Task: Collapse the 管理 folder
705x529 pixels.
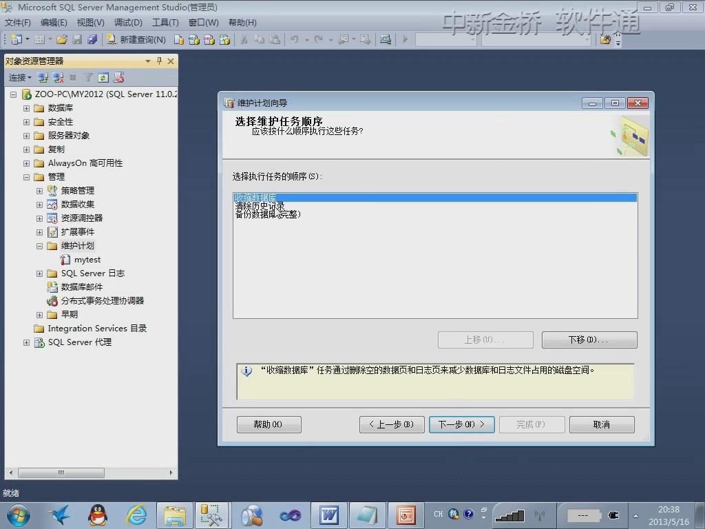Action: point(27,177)
